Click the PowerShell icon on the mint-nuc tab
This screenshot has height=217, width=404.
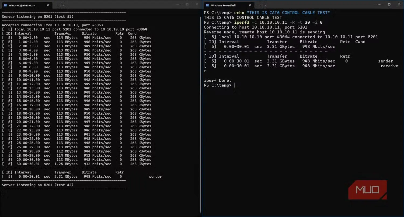tap(5, 5)
